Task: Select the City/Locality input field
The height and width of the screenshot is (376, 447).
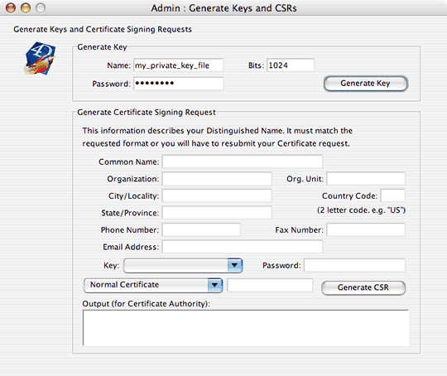Action: point(217,196)
